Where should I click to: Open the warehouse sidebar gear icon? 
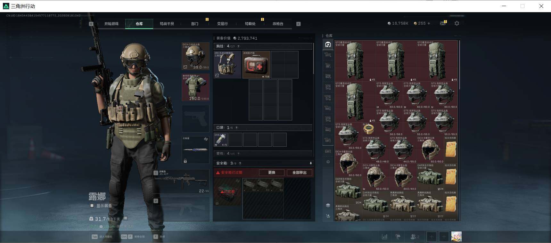click(x=328, y=162)
